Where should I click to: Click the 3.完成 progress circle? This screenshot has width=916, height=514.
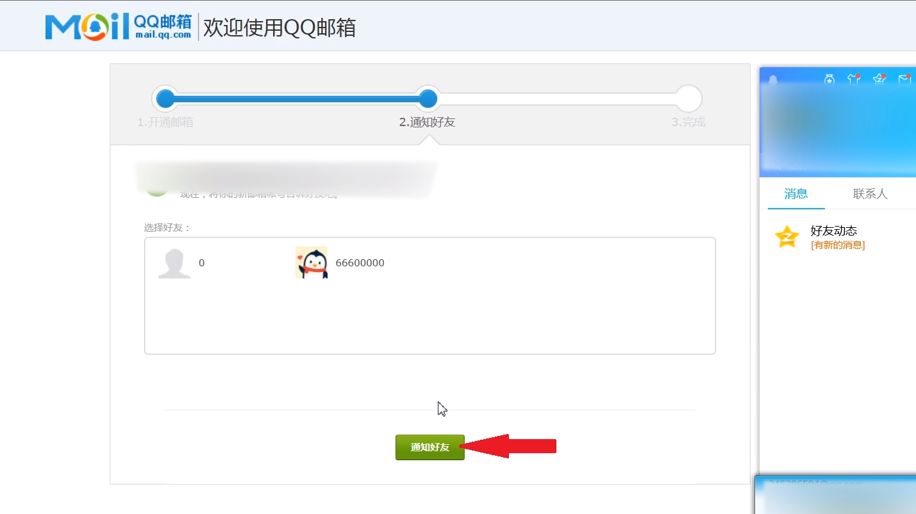[x=688, y=98]
